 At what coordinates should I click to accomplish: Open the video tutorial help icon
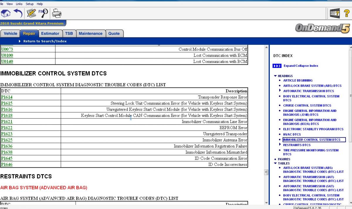click(335, 13)
